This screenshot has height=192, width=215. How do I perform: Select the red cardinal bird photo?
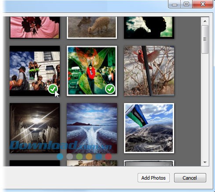[149, 71]
